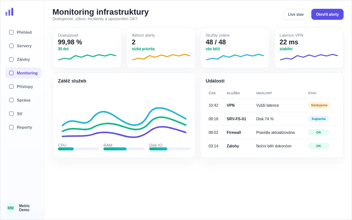Image resolution: width=352 pixels, height=220 pixels.
Task: Click the Metric Demo user name
Action: pos(24,208)
